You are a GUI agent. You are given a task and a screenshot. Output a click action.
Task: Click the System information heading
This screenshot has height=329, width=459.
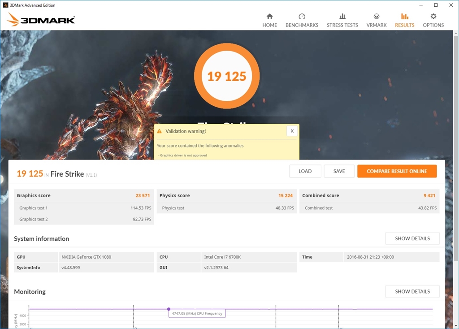(x=42, y=239)
